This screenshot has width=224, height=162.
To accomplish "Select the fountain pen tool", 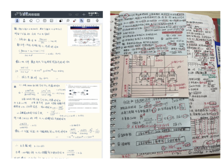I will tap(17, 21).
